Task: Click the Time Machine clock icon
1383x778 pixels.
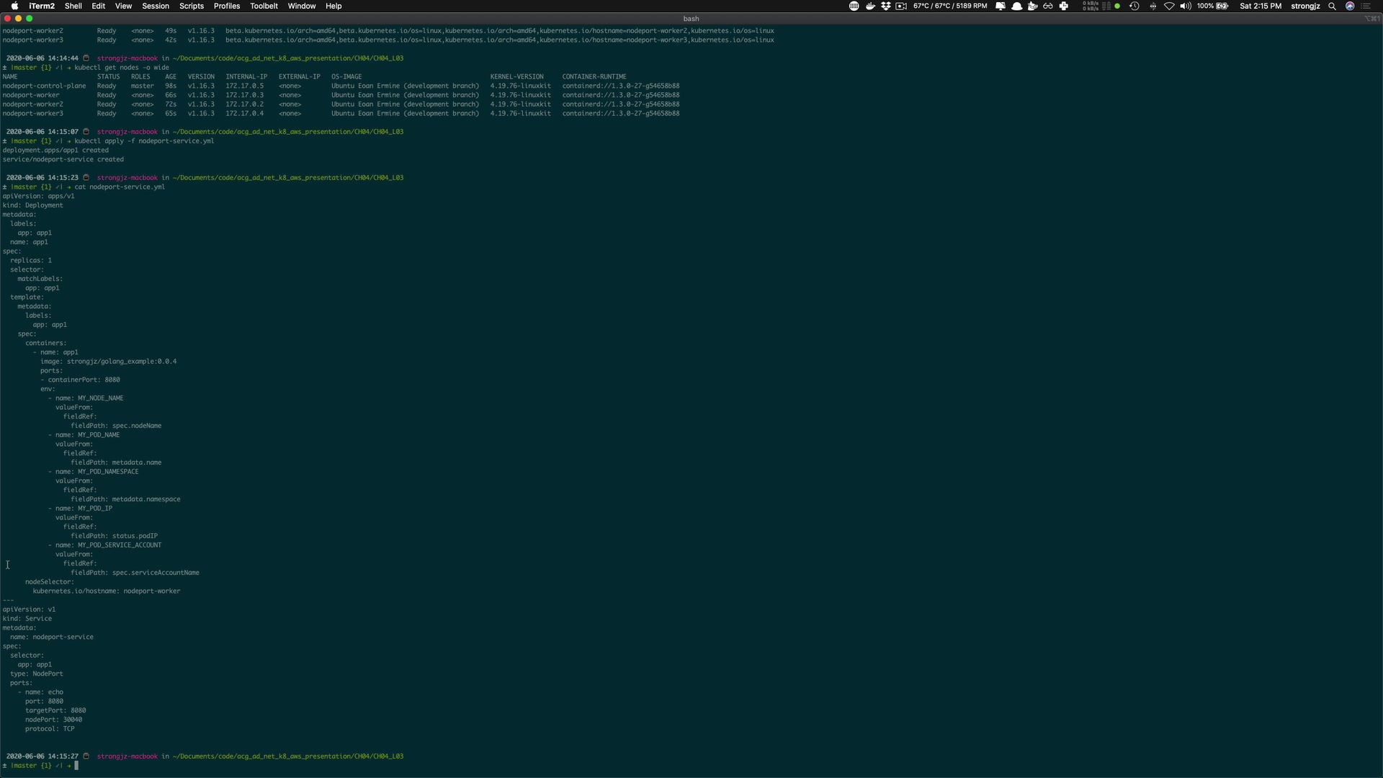Action: point(1134,6)
